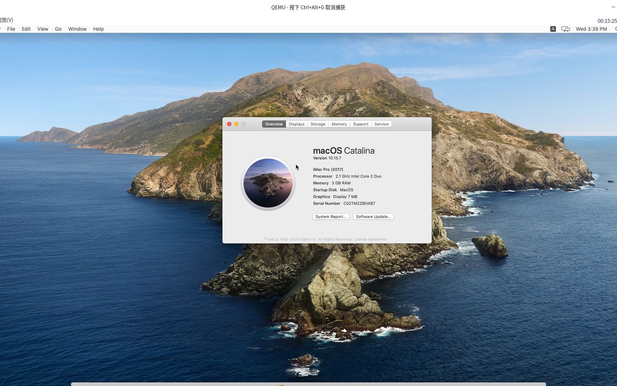This screenshot has width=617, height=386.
Task: Close the About This Mac window
Action: click(x=229, y=124)
